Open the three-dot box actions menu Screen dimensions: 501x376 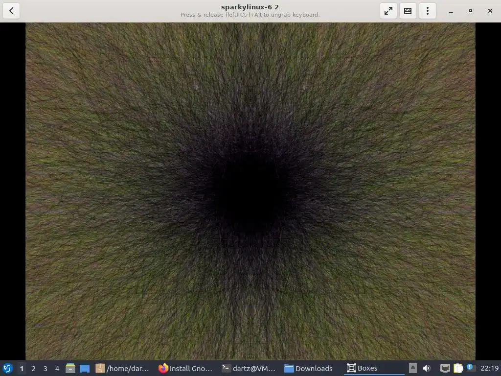tap(428, 11)
